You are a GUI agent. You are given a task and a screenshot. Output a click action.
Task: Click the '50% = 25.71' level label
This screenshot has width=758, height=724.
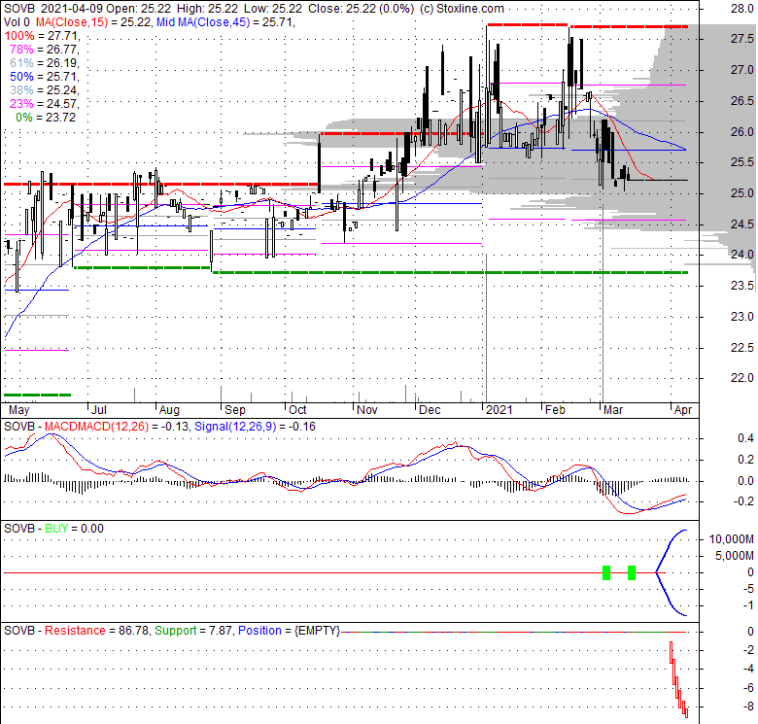tap(45, 77)
